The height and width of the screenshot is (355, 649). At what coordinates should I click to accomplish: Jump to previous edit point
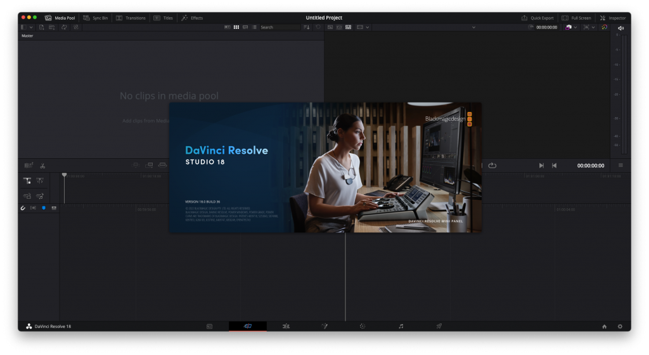point(554,165)
